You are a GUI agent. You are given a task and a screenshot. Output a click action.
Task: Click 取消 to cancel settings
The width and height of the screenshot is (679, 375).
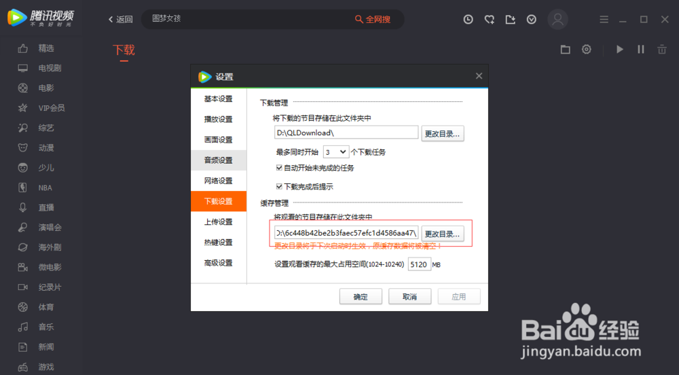tap(409, 297)
